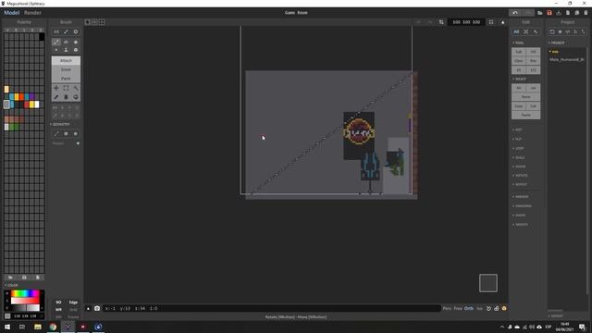
Task: Select the box select tool icon
Action: tap(66, 88)
